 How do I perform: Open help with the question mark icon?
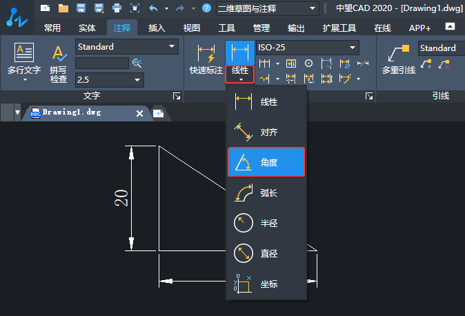tap(206, 8)
